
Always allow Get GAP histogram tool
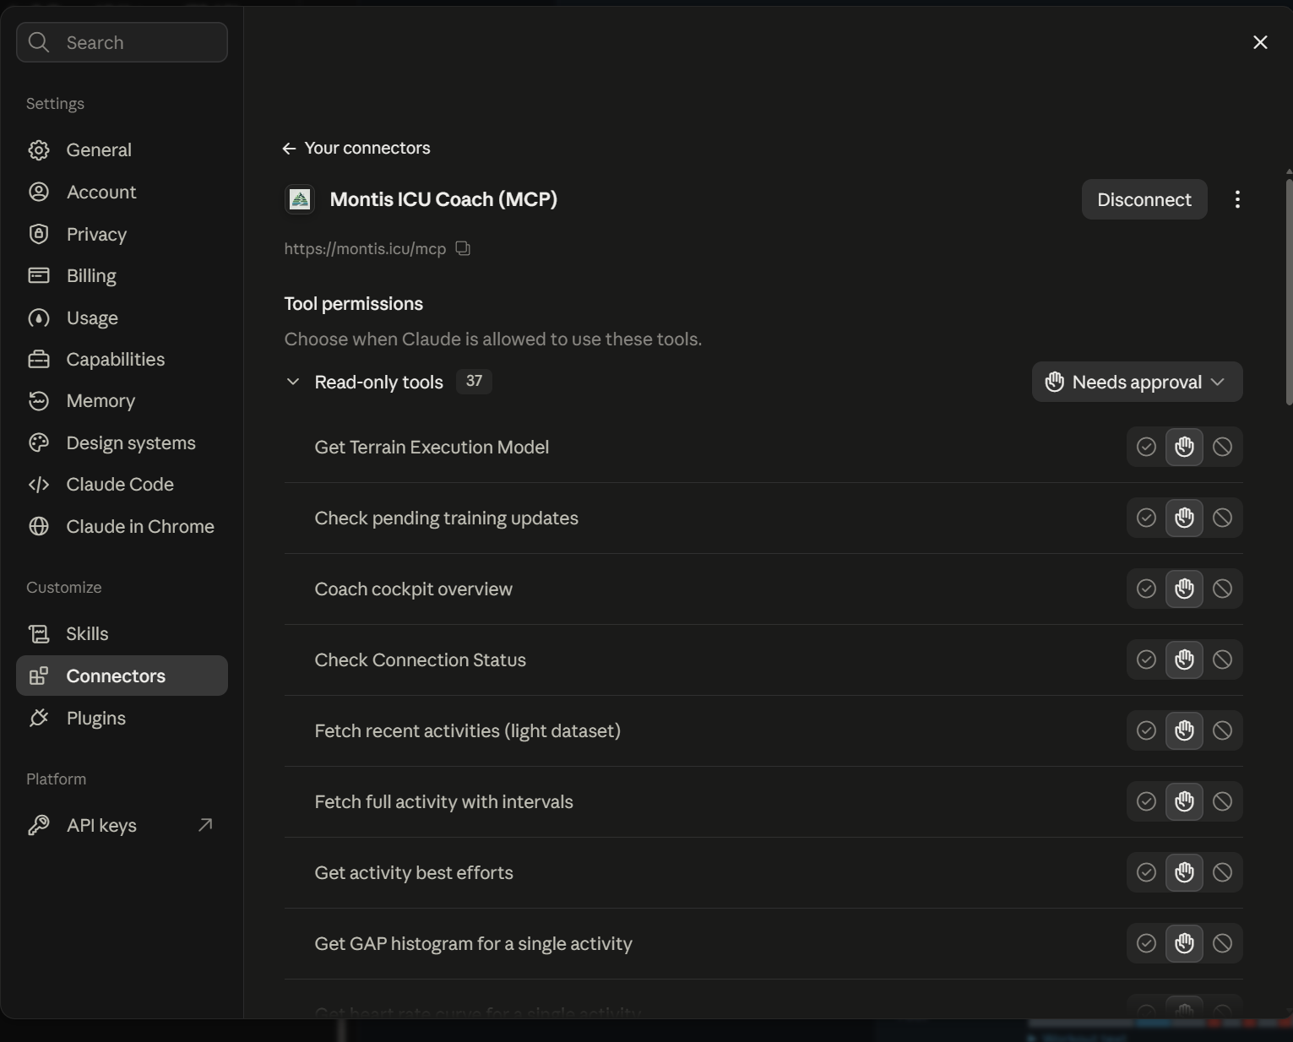[x=1146, y=943]
